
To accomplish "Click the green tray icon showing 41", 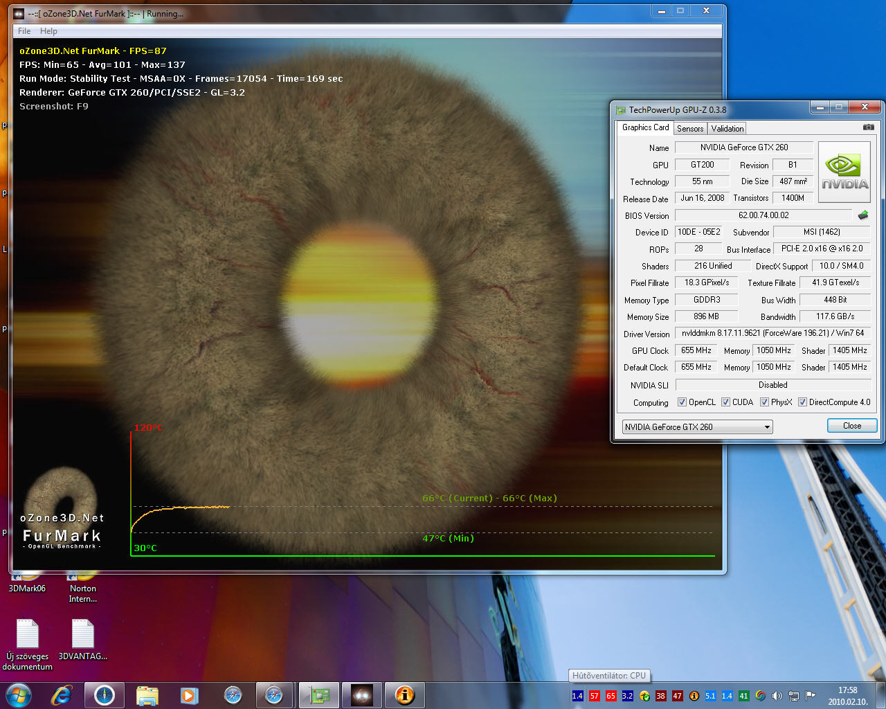I will coord(743,696).
